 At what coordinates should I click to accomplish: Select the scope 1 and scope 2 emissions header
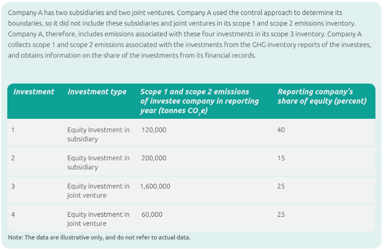199,101
